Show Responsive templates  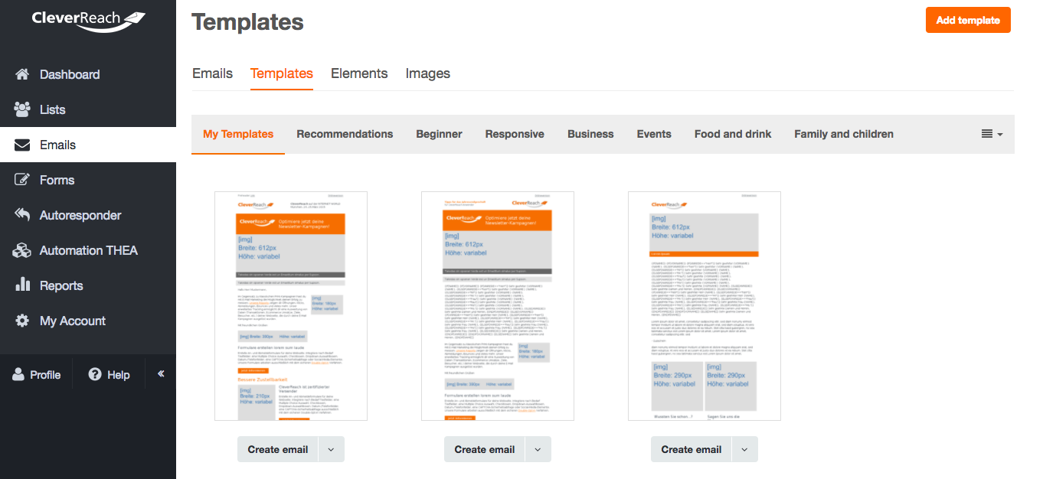[515, 134]
